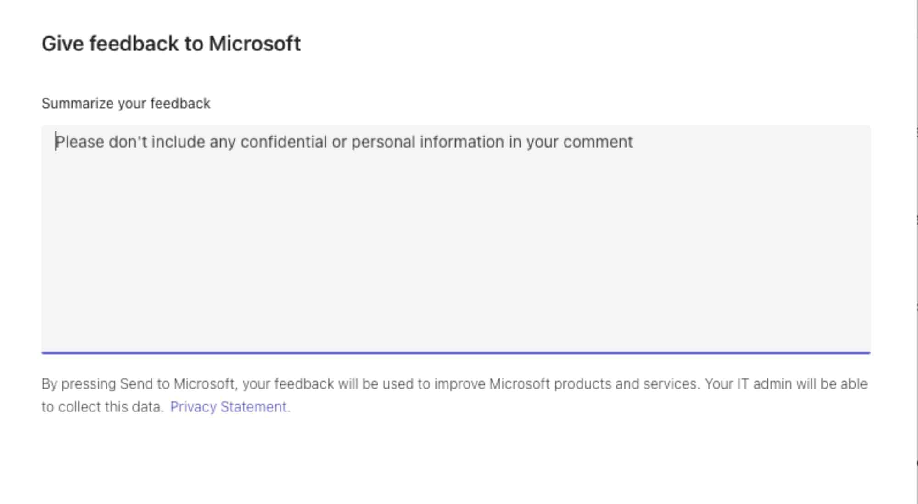Click the "Summarize your feedback" label
The height and width of the screenshot is (504, 918).
[x=126, y=103]
